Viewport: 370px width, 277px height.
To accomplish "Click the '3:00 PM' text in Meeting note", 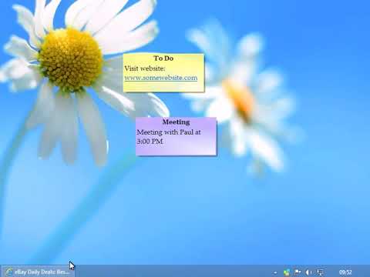I will coord(150,142).
